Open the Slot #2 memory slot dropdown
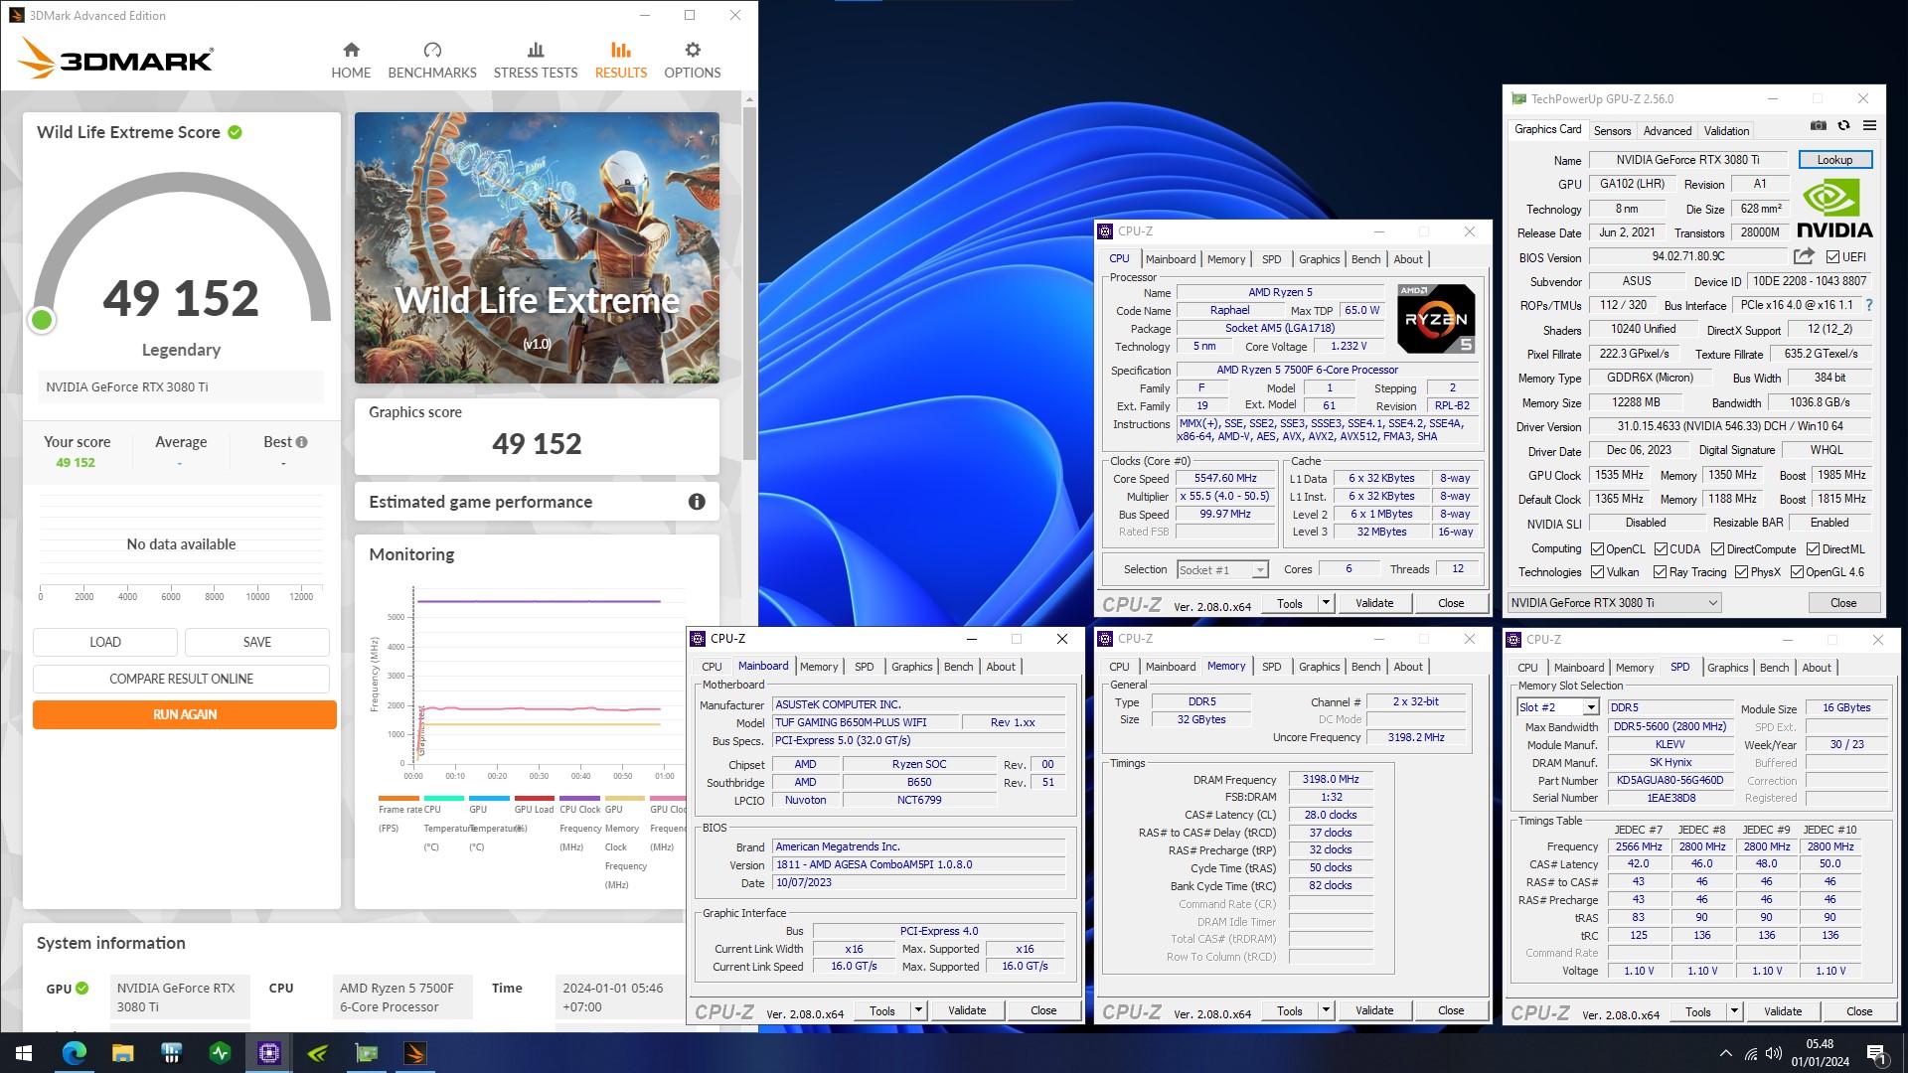The height and width of the screenshot is (1073, 1908). [1557, 707]
